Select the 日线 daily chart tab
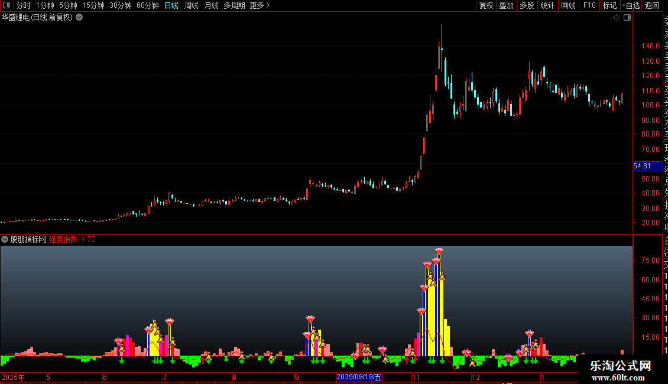668x384 pixels. pyautogui.click(x=171, y=5)
